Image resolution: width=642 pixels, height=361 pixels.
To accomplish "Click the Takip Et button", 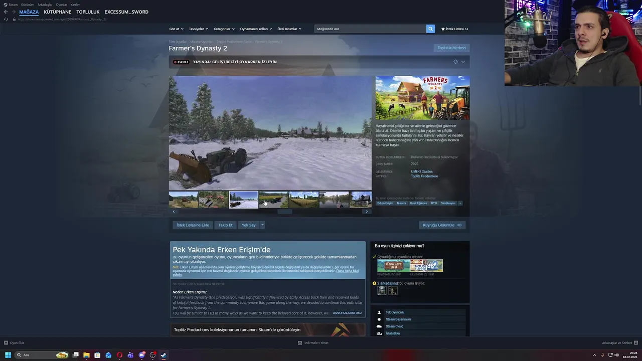I will pos(225,225).
